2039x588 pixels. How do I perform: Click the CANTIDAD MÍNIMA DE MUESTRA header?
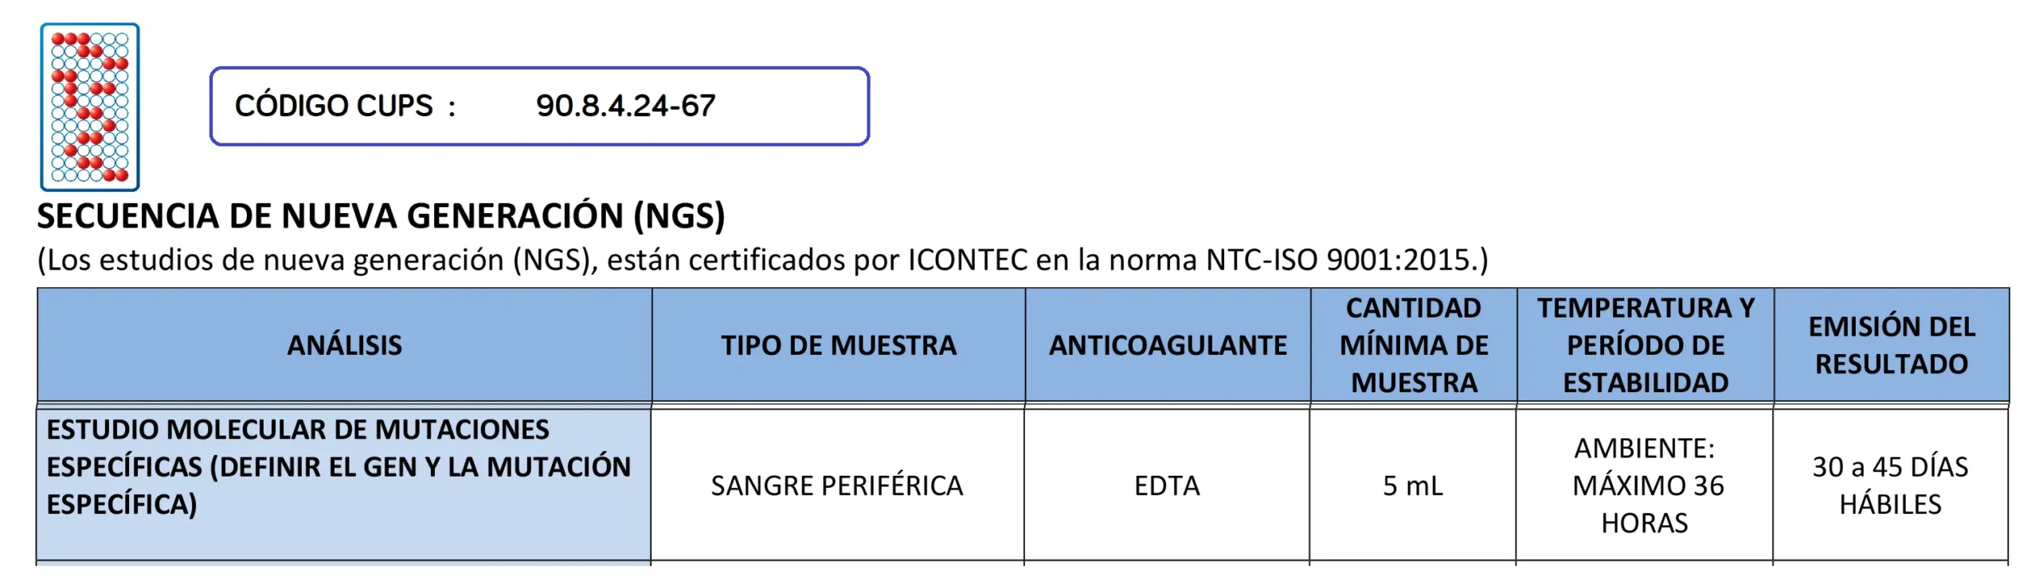[1414, 345]
